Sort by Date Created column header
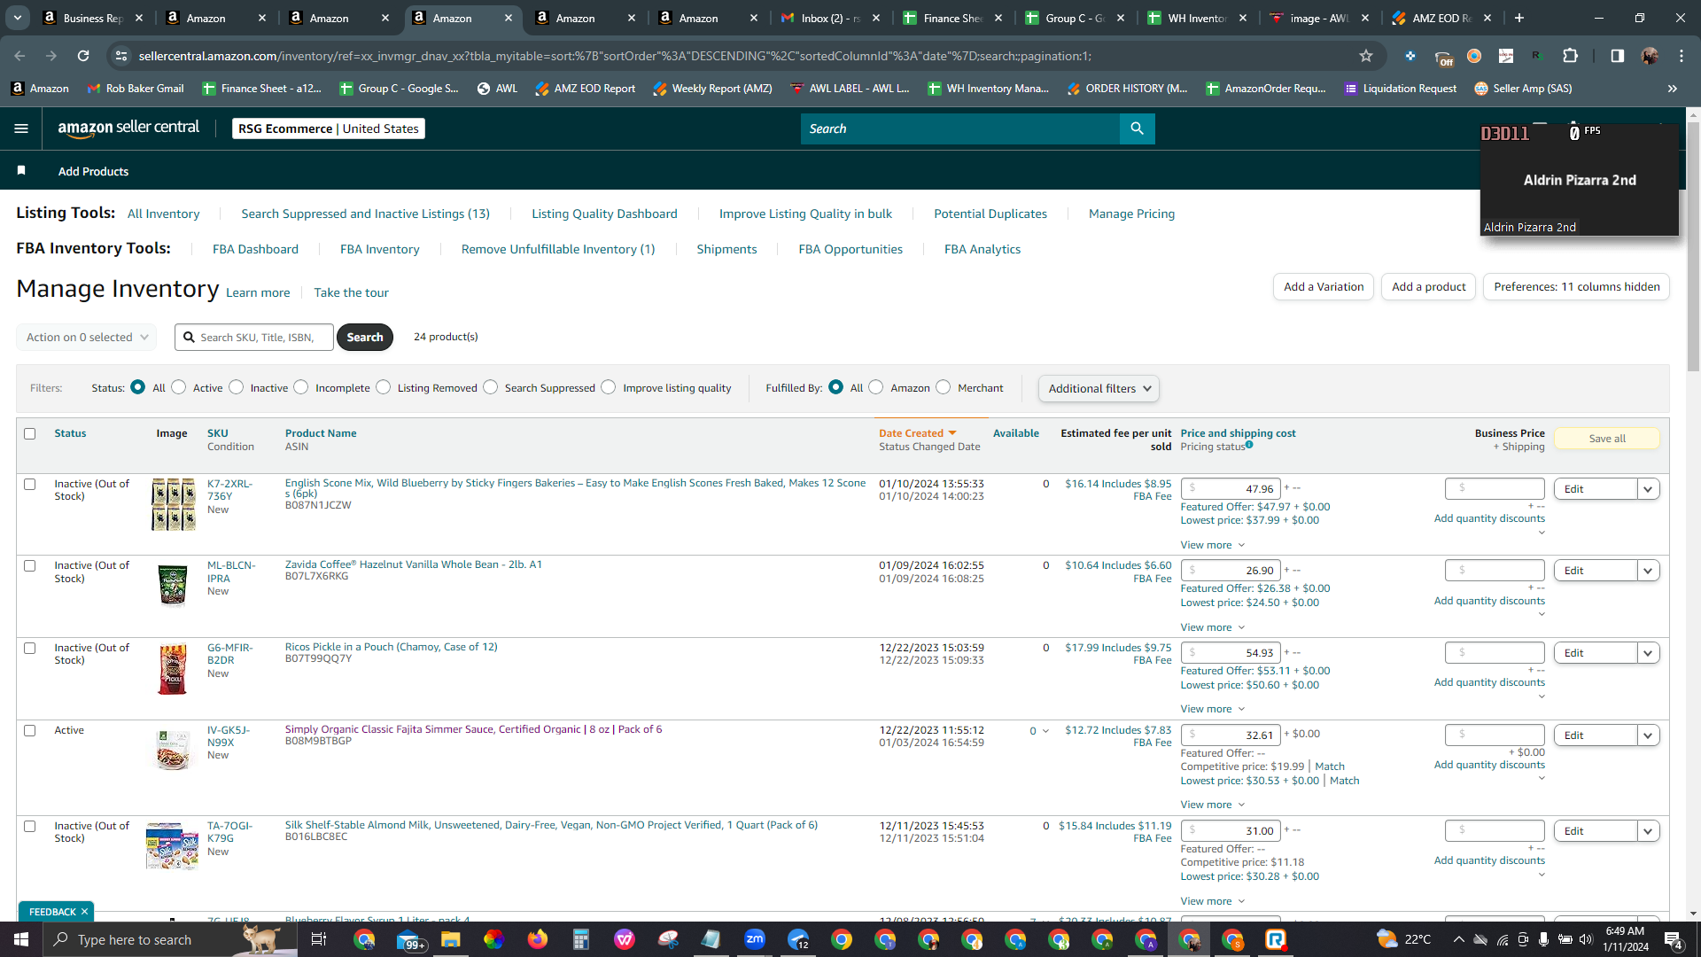The width and height of the screenshot is (1701, 957). click(917, 433)
